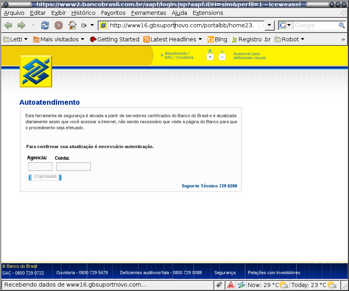Click the Now 29 °C weather indicator
The height and width of the screenshot is (291, 349).
click(268, 285)
